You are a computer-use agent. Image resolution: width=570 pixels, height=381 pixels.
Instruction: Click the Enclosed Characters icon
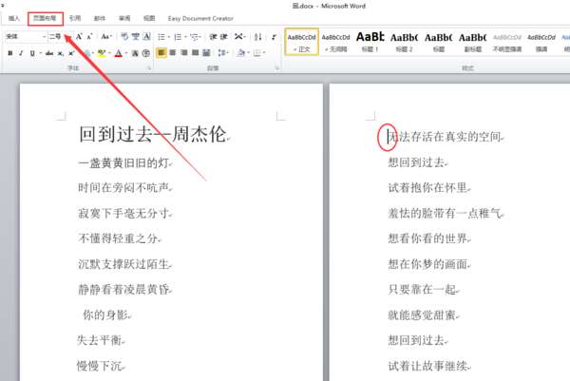(x=146, y=53)
